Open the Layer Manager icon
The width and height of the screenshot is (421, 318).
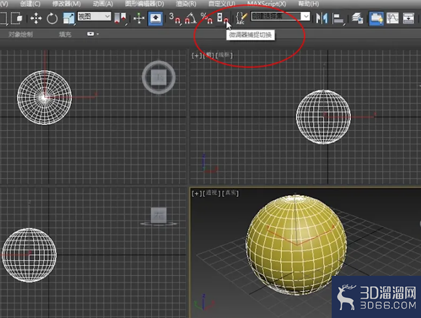(x=357, y=18)
